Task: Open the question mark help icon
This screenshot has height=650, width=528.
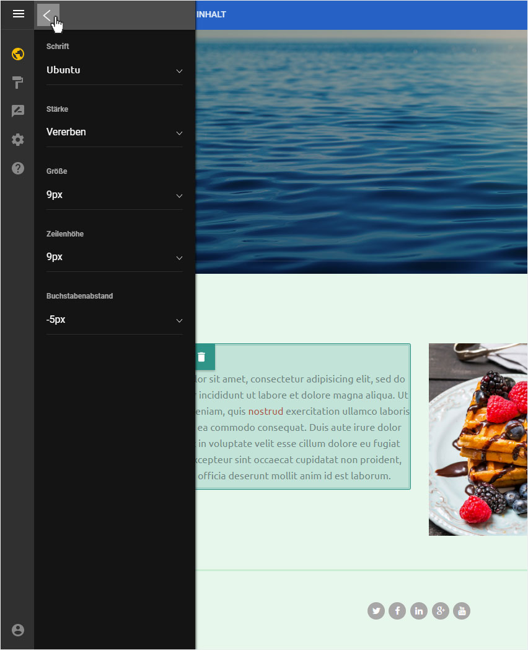Action: 18,168
